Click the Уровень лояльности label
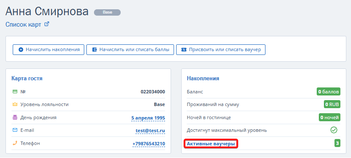351x158 pixels. (x=44, y=105)
